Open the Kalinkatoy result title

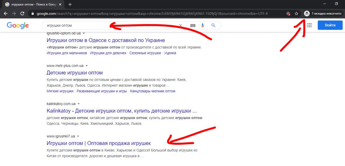(122, 111)
